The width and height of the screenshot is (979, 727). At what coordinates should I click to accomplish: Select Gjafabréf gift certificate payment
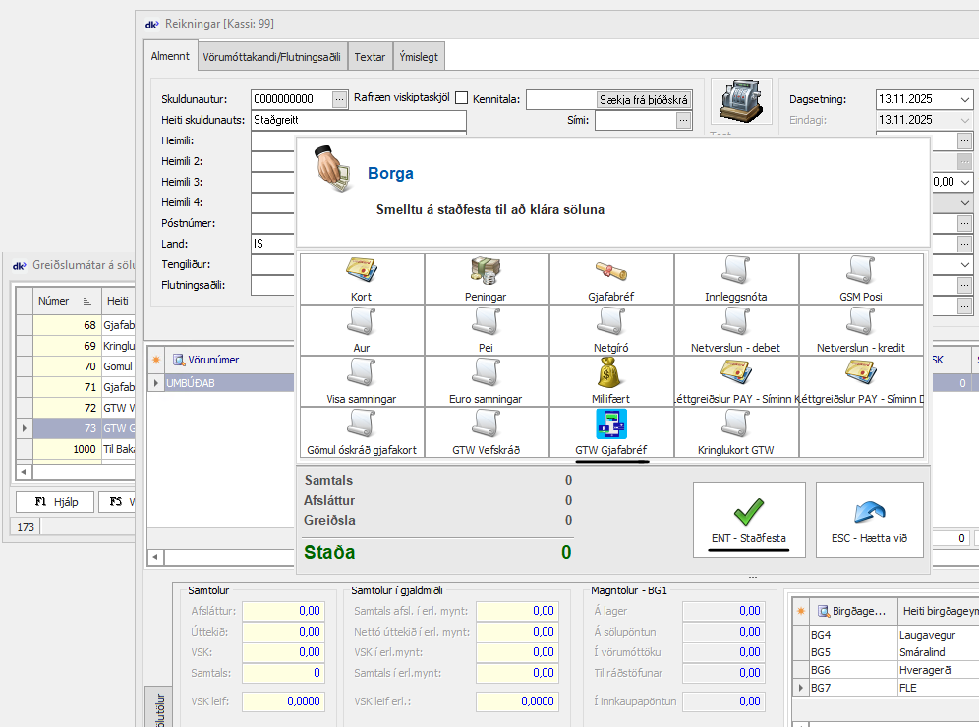610,277
